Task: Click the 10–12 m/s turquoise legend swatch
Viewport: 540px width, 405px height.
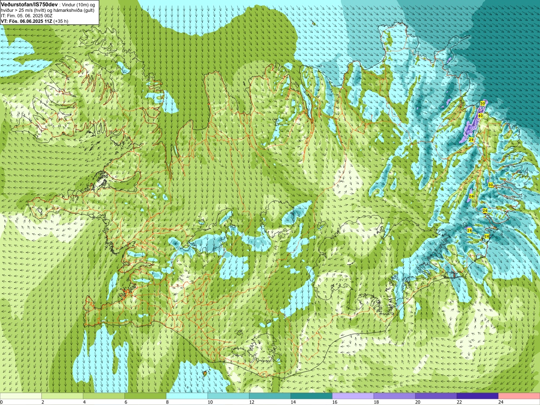Action: [x=228, y=396]
